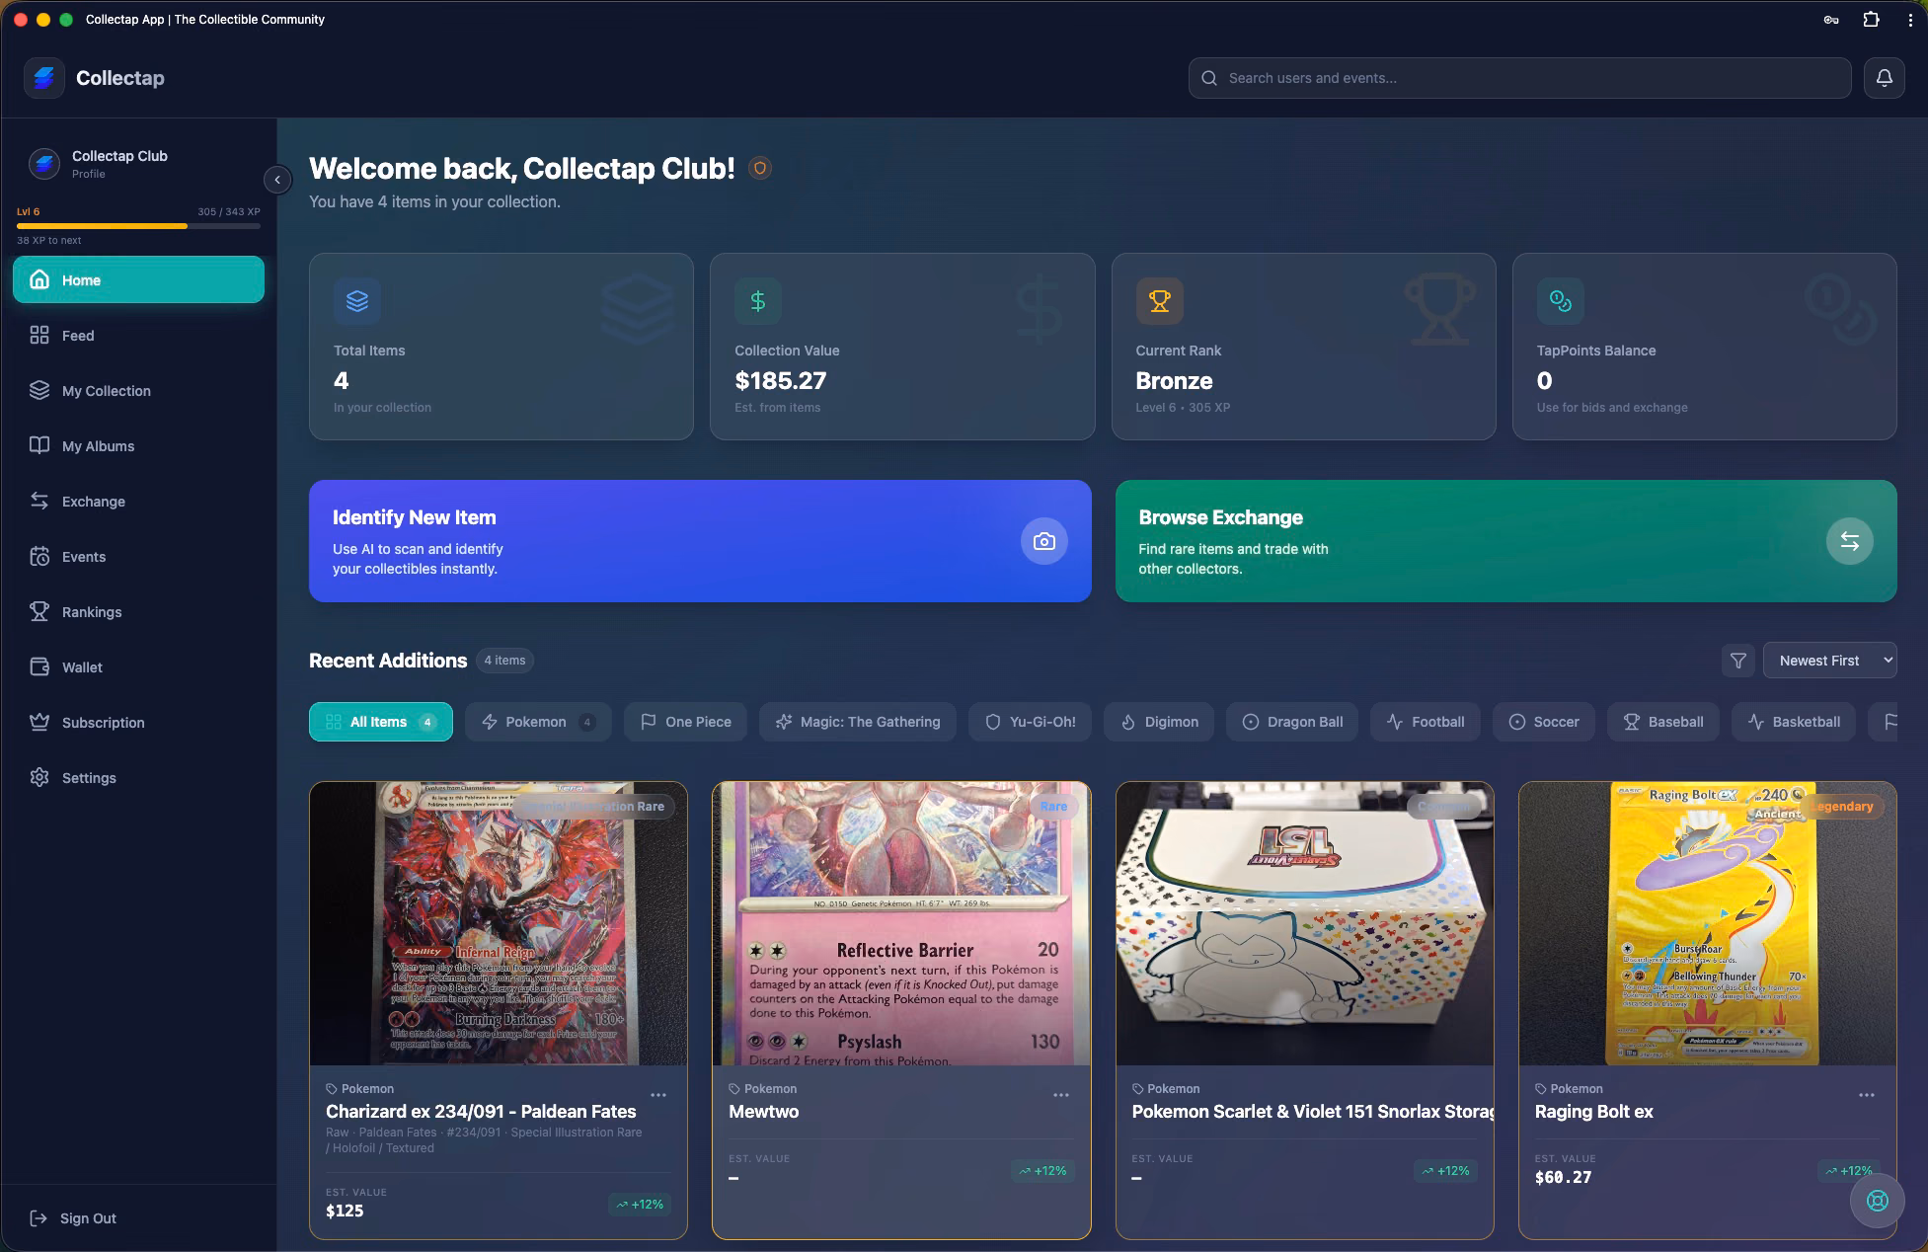Open options menu for Mewtwo card
1928x1252 pixels.
[x=1061, y=1095]
